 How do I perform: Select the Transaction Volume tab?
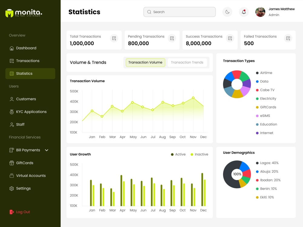(145, 63)
